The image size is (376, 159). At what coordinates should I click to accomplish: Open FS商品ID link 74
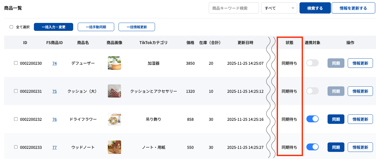point(55,63)
